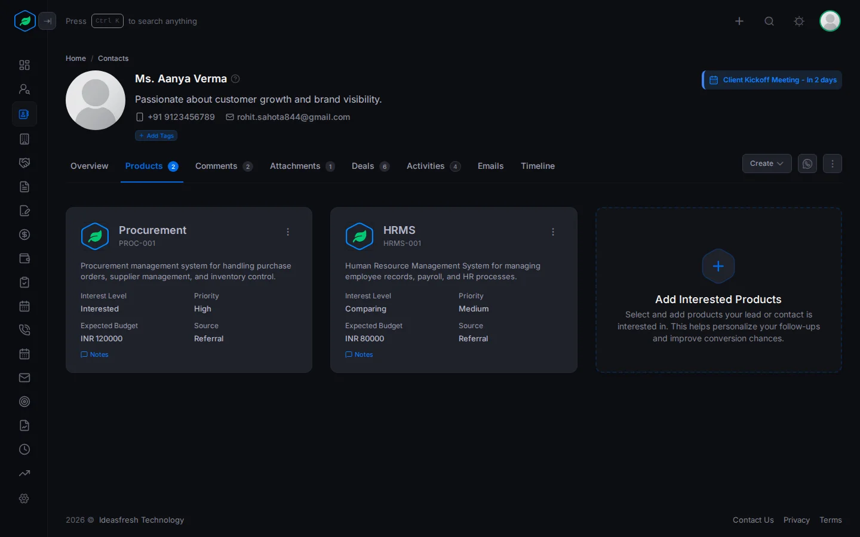Click the Privacy footer link
This screenshot has width=860, height=537.
coord(797,520)
